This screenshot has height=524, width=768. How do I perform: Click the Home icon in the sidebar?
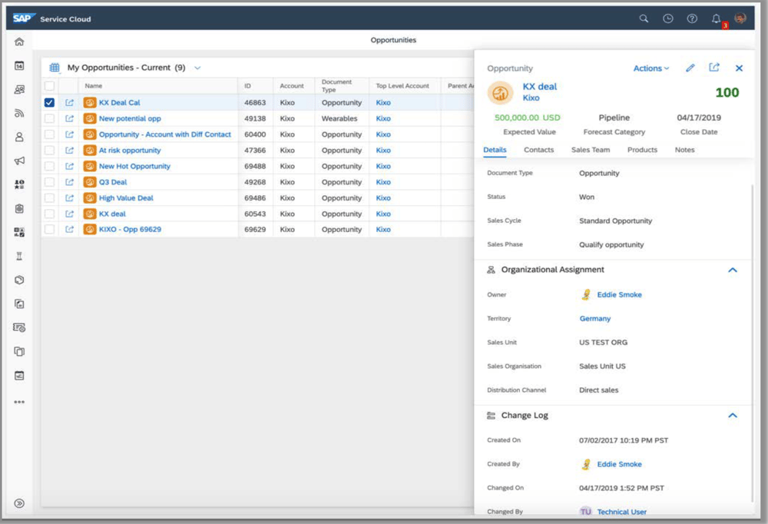pos(19,41)
